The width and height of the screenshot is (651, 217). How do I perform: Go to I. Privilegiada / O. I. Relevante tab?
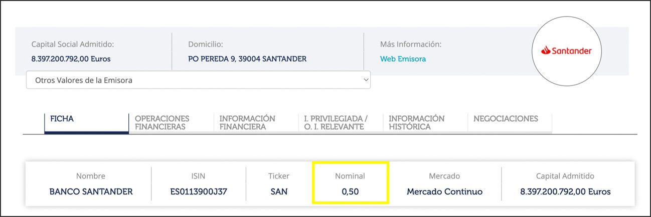click(x=336, y=122)
